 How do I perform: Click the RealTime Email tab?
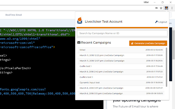click(14, 15)
